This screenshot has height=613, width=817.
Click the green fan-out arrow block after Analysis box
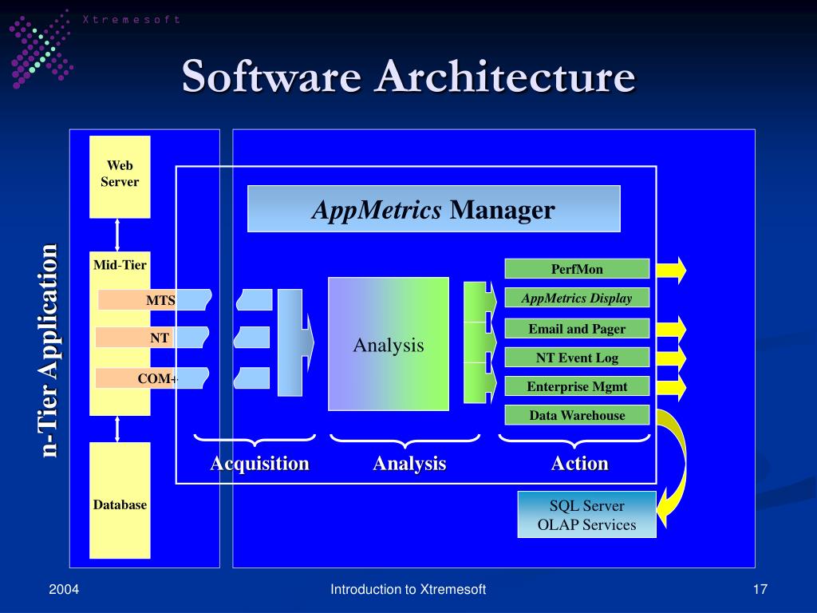[480, 342]
